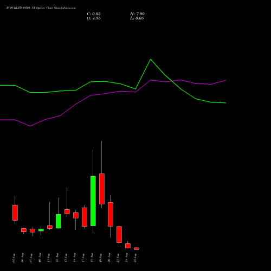Click the '25 Aug' date label
Image resolution: width=271 pixels, height=271 pixels.
[x=135, y=258]
